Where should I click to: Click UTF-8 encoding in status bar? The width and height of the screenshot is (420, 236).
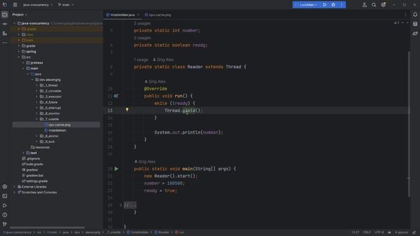point(379,232)
